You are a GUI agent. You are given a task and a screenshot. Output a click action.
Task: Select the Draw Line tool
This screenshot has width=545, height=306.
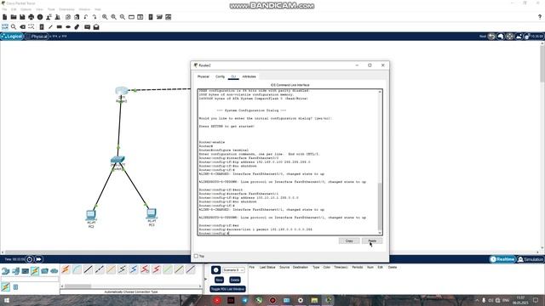(50, 26)
